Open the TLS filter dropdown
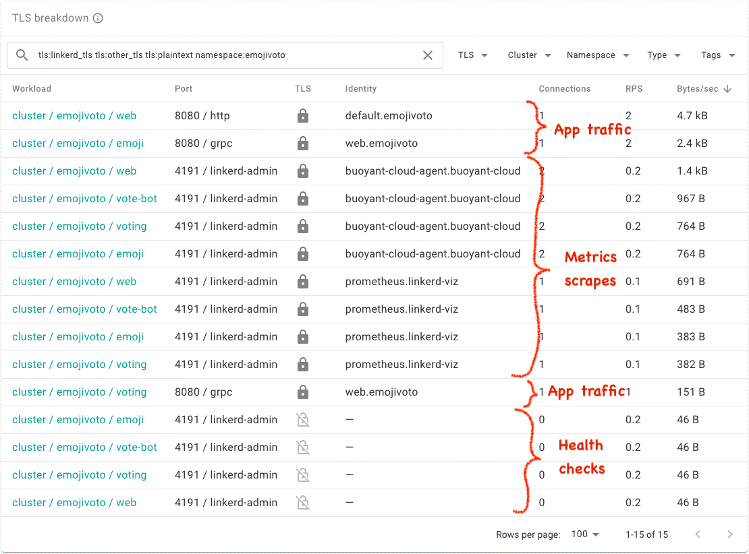This screenshot has width=749, height=554. pyautogui.click(x=473, y=55)
